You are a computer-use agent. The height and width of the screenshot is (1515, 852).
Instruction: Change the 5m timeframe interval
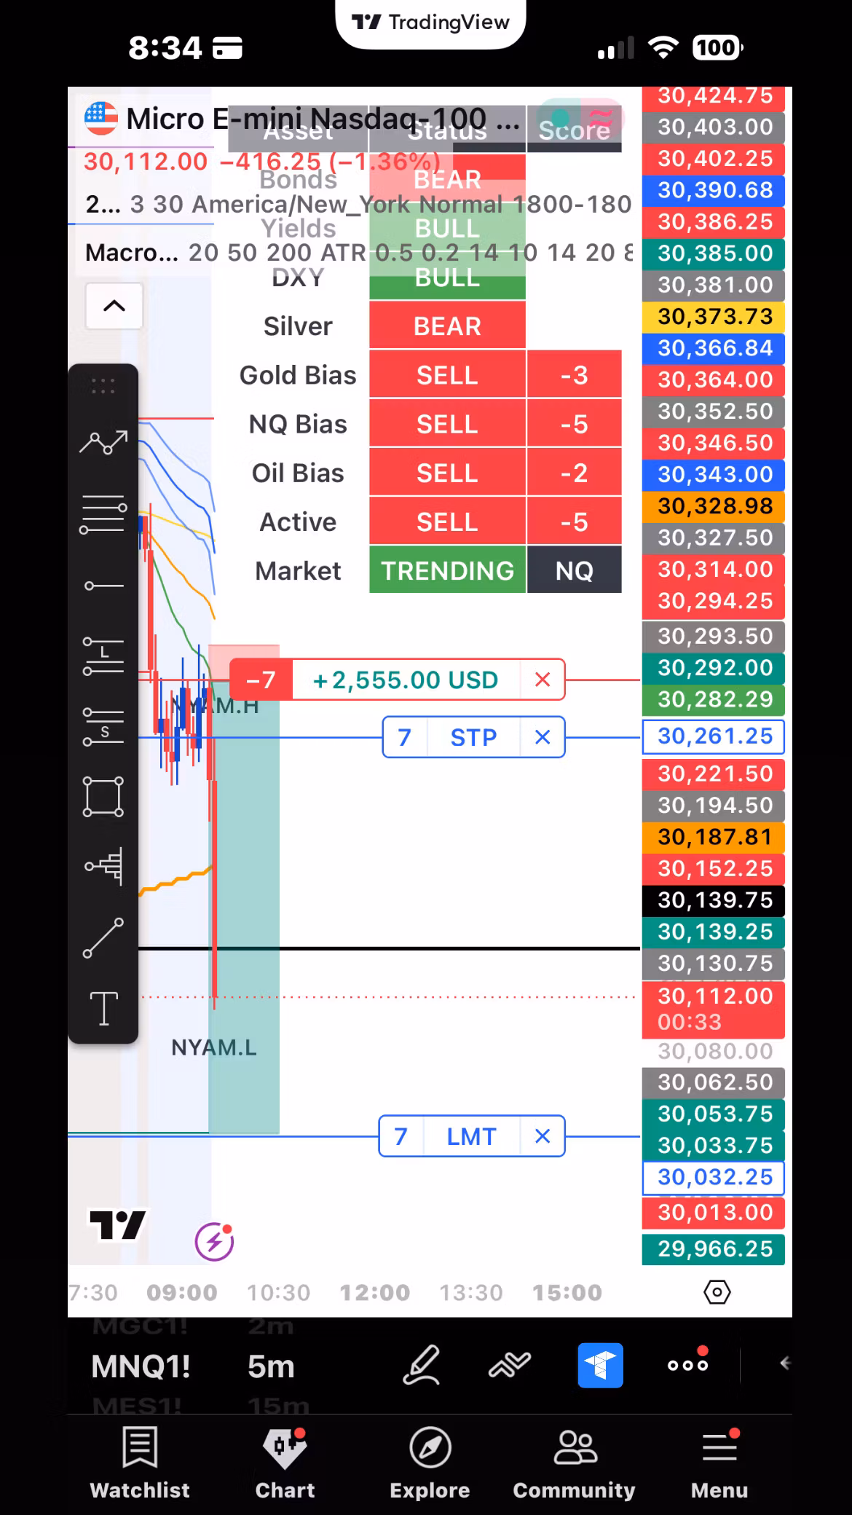tap(271, 1366)
